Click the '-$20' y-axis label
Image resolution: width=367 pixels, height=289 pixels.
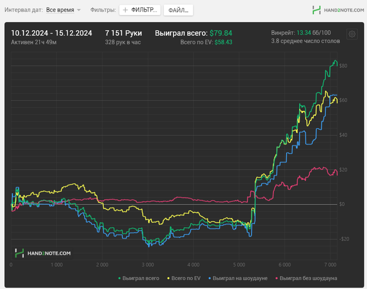click(344, 239)
